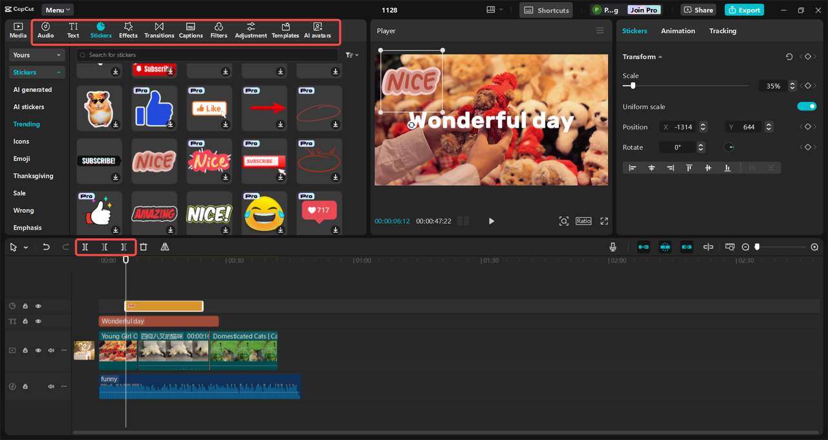Image resolution: width=828 pixels, height=440 pixels.
Task: Mute the main video track
Action: click(51, 351)
